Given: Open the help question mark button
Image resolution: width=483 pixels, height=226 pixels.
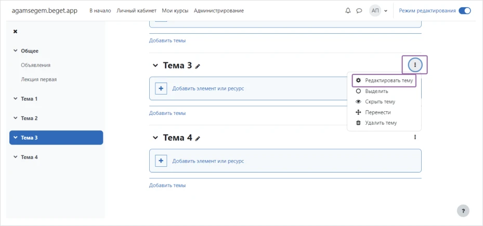Looking at the screenshot, I should [x=463, y=210].
